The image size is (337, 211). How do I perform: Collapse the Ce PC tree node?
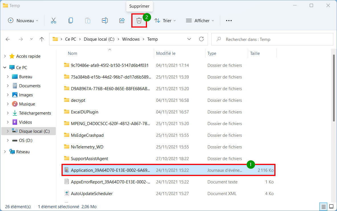5,67
